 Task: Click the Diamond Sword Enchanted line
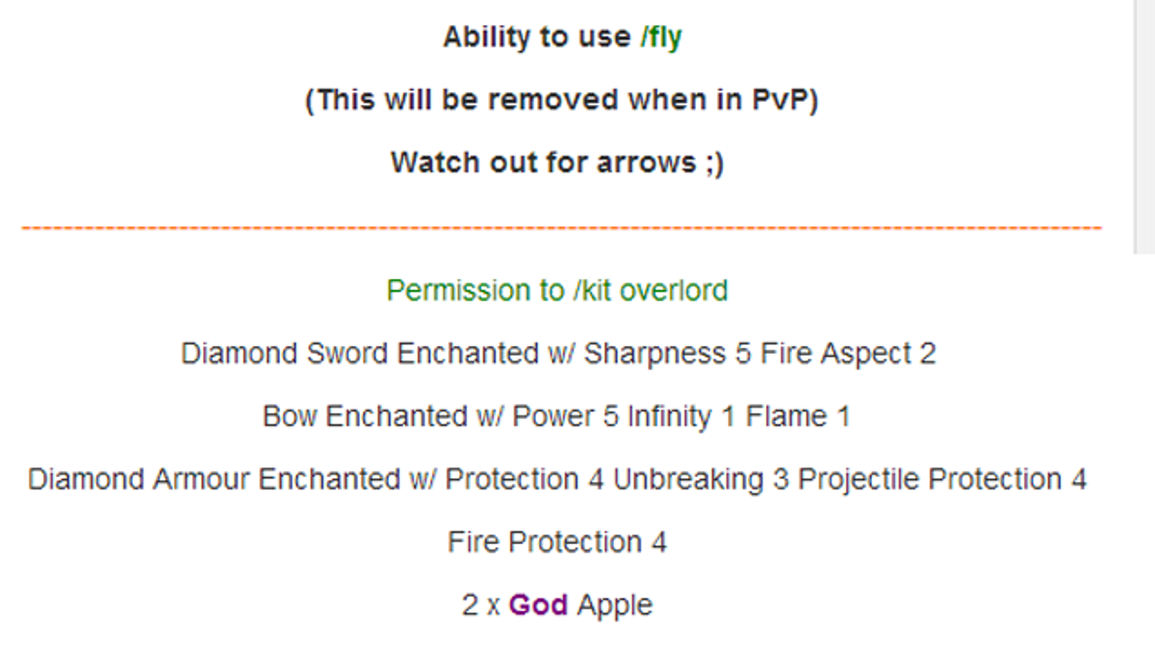click(558, 353)
